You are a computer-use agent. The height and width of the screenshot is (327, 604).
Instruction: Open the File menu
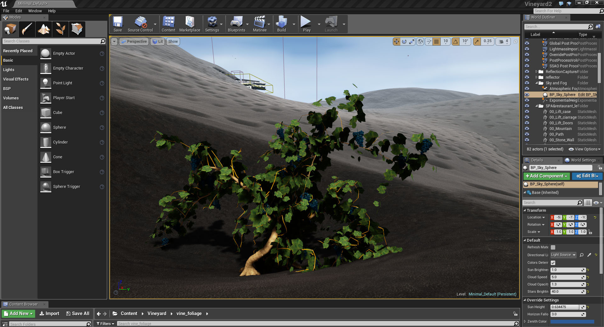point(6,11)
